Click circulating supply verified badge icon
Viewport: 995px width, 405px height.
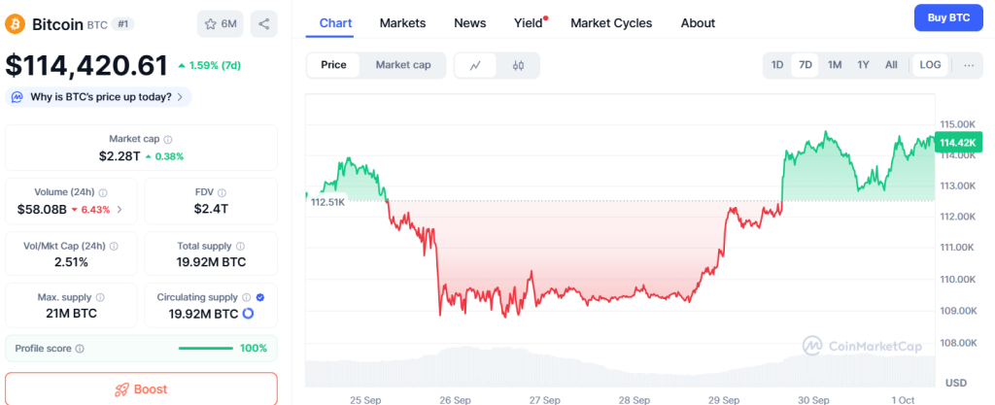click(x=259, y=297)
